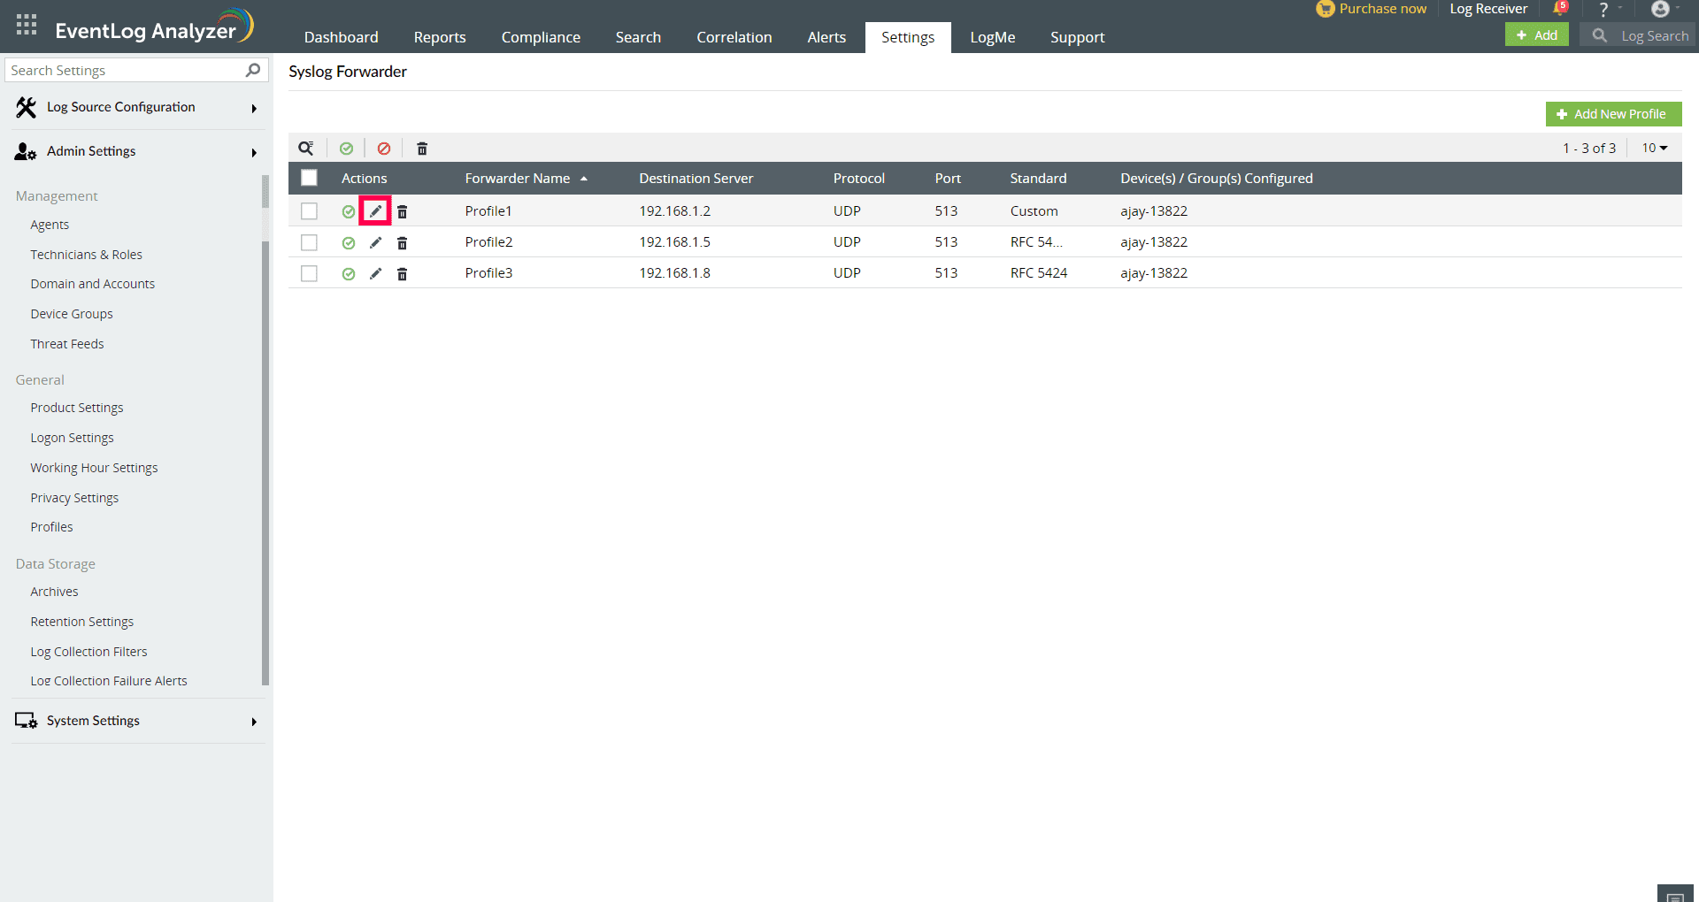Select the search filter icon above the table

[x=306, y=148]
